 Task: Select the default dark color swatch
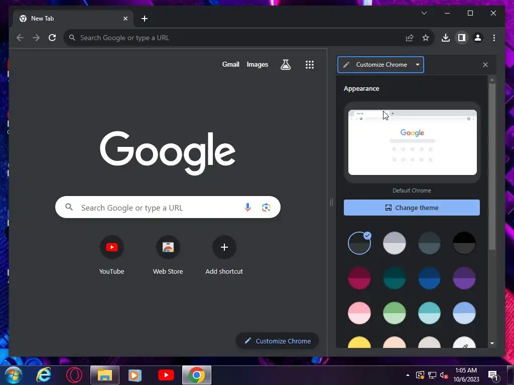[359, 243]
